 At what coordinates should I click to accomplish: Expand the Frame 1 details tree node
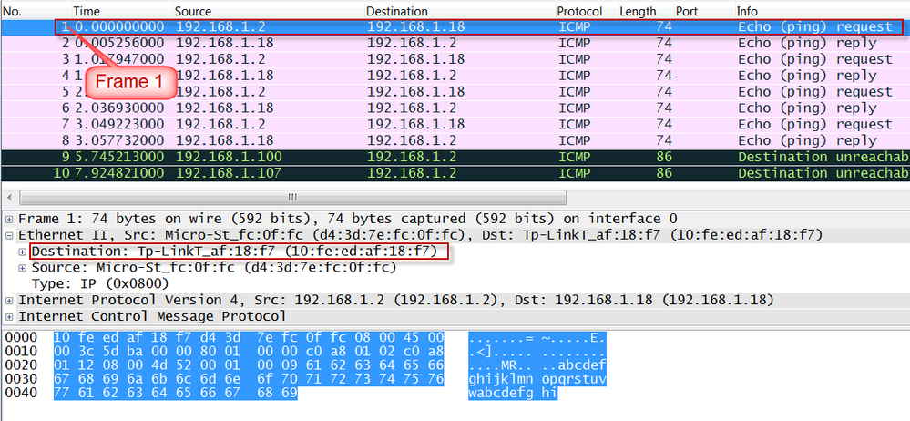[x=9, y=220]
